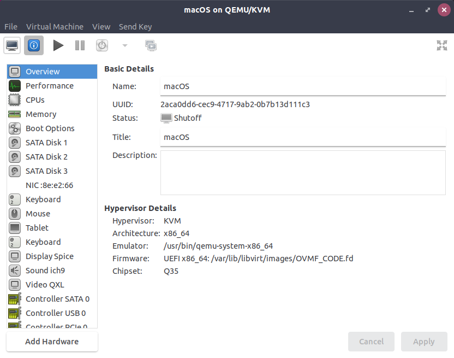
Task: Open the Send Key menu
Action: pyautogui.click(x=135, y=27)
